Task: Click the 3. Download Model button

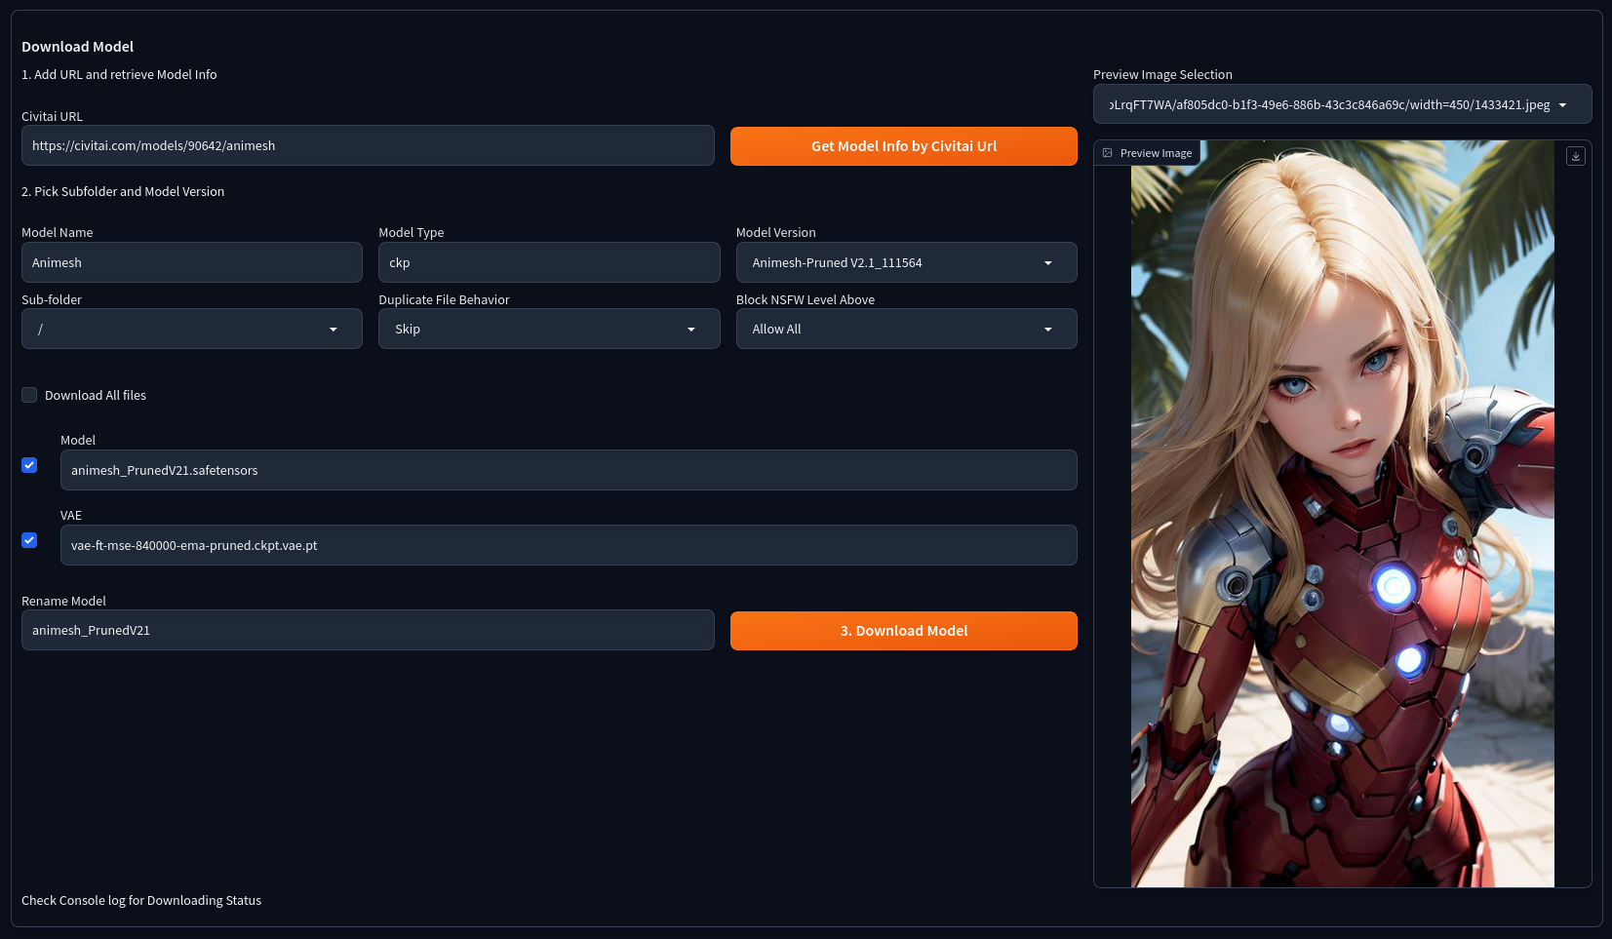Action: click(x=904, y=631)
